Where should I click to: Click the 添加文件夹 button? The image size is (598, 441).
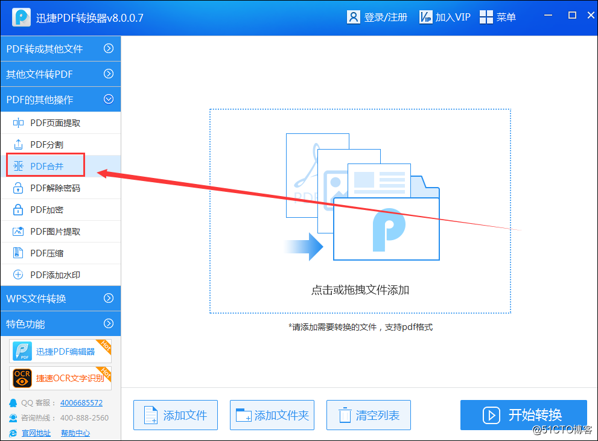click(272, 415)
